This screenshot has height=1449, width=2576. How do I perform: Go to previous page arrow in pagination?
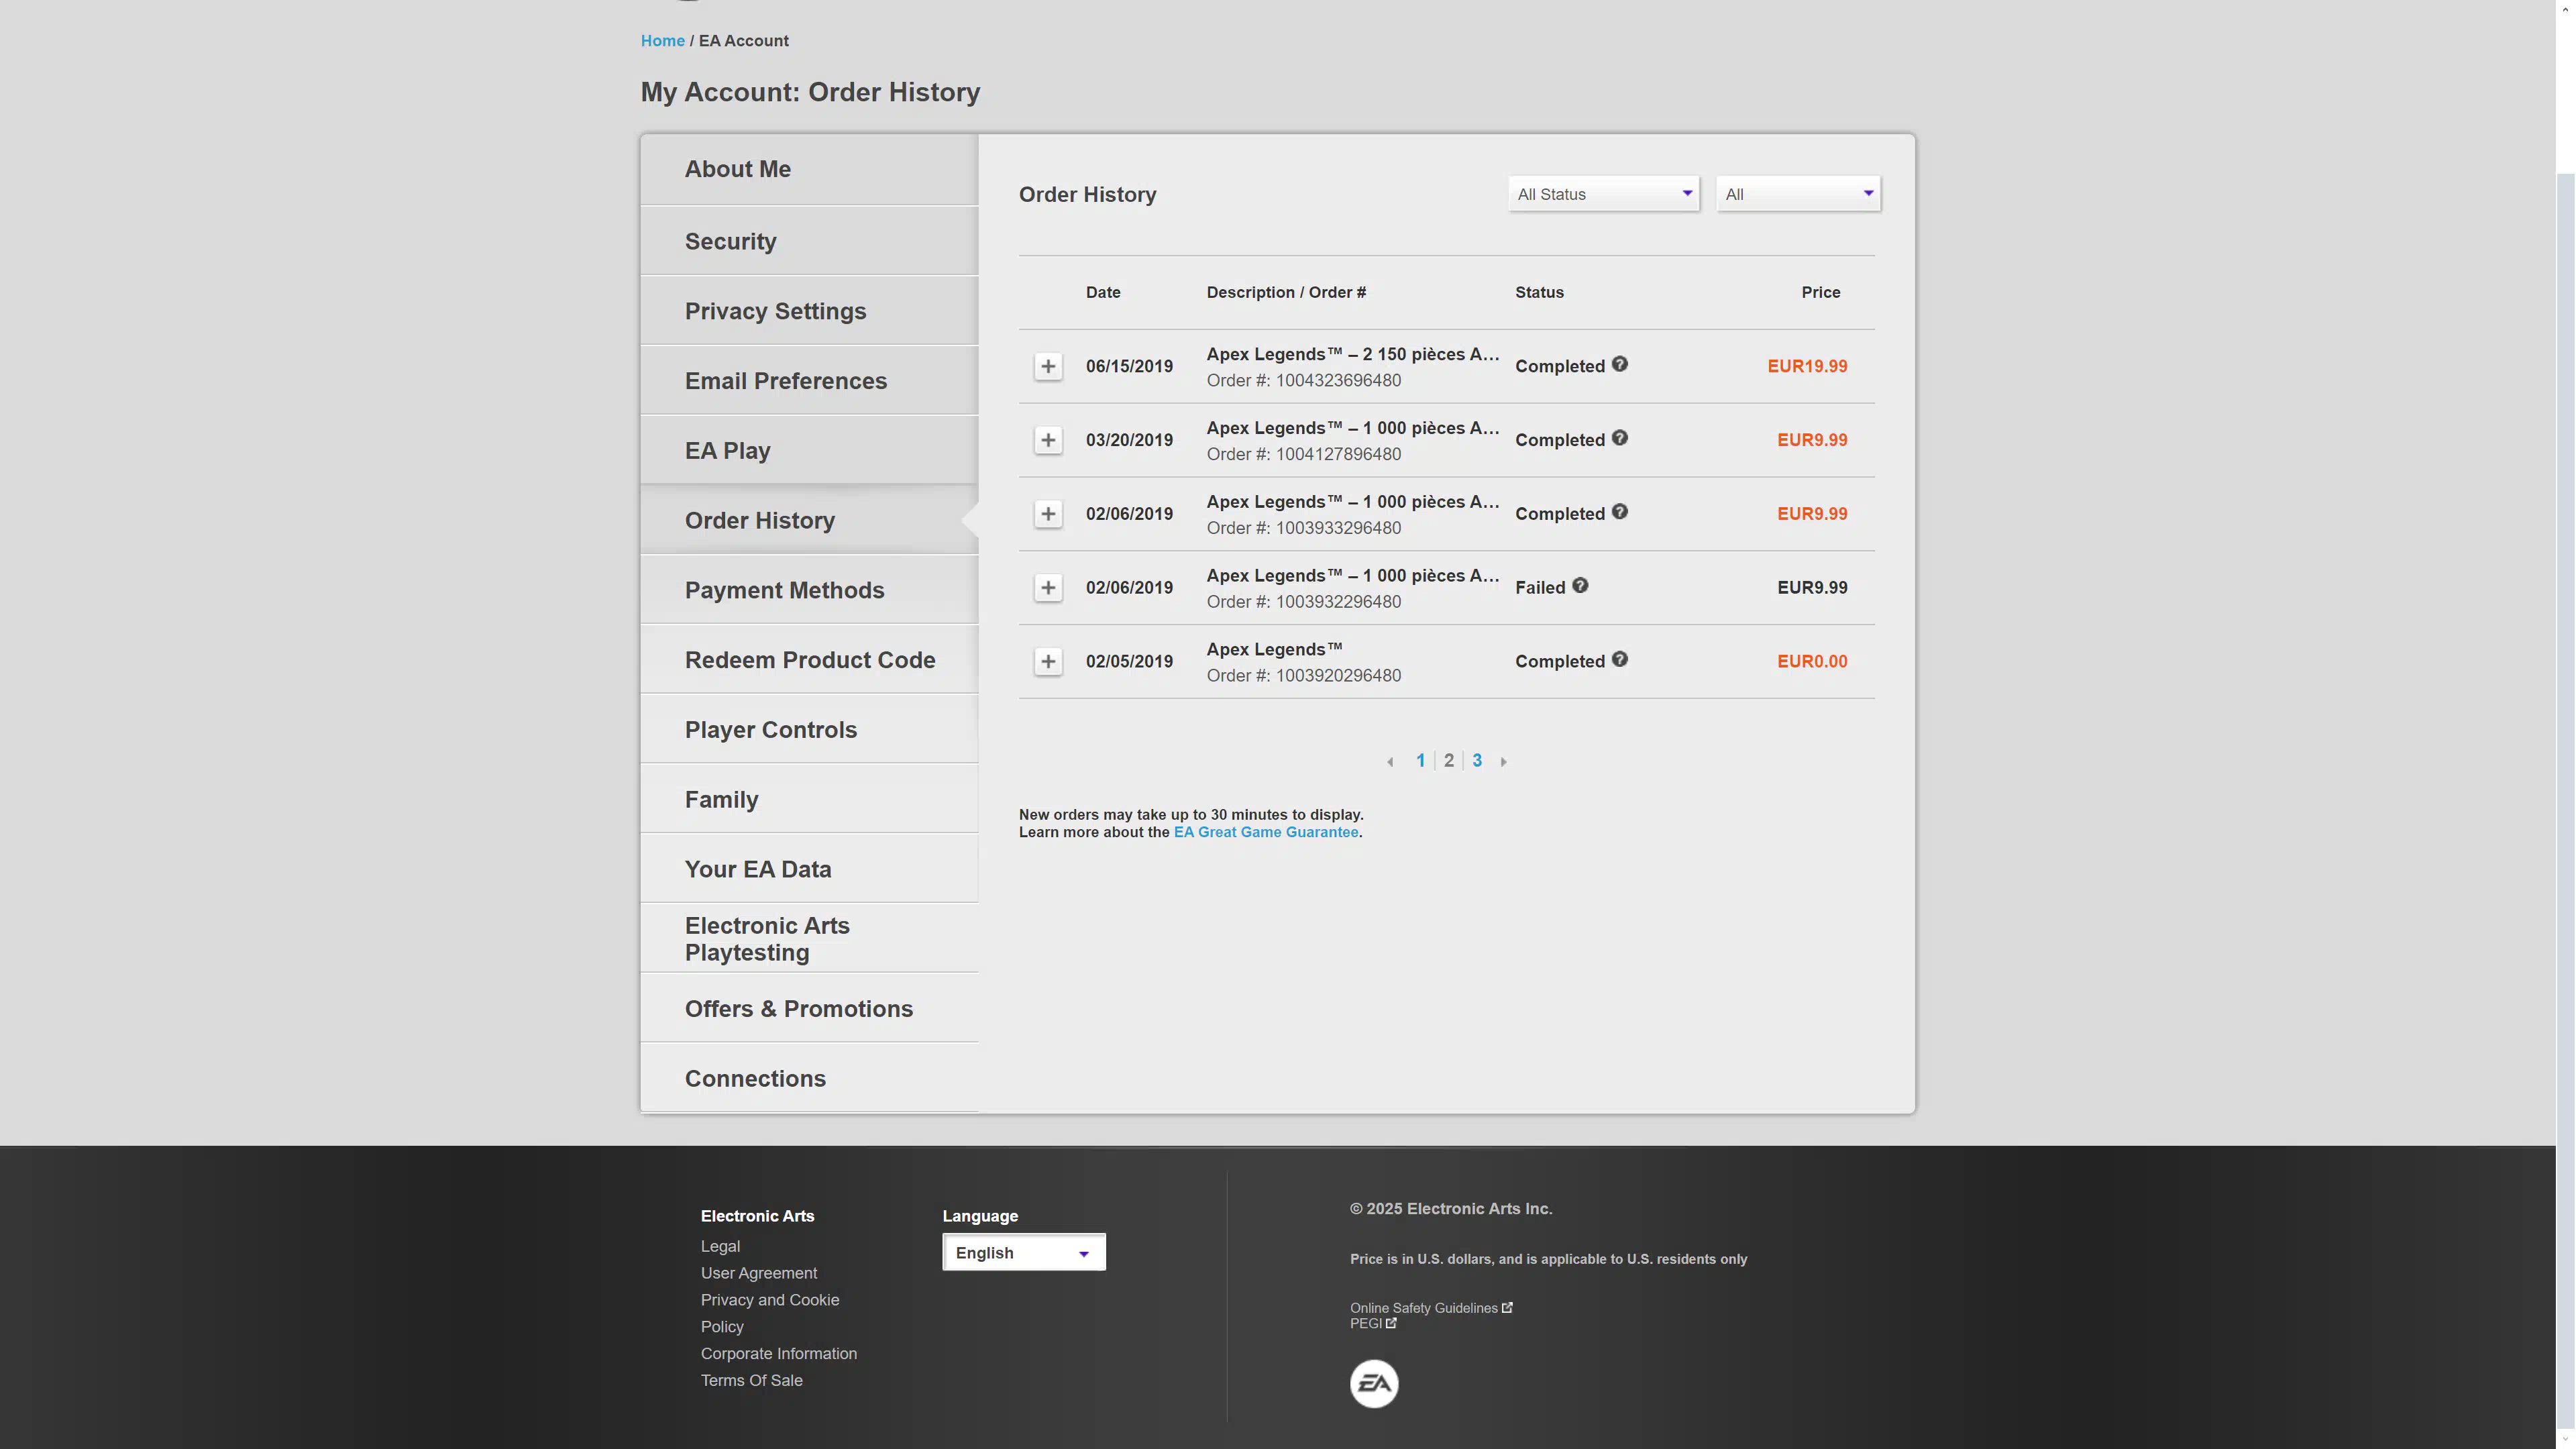(x=1390, y=762)
